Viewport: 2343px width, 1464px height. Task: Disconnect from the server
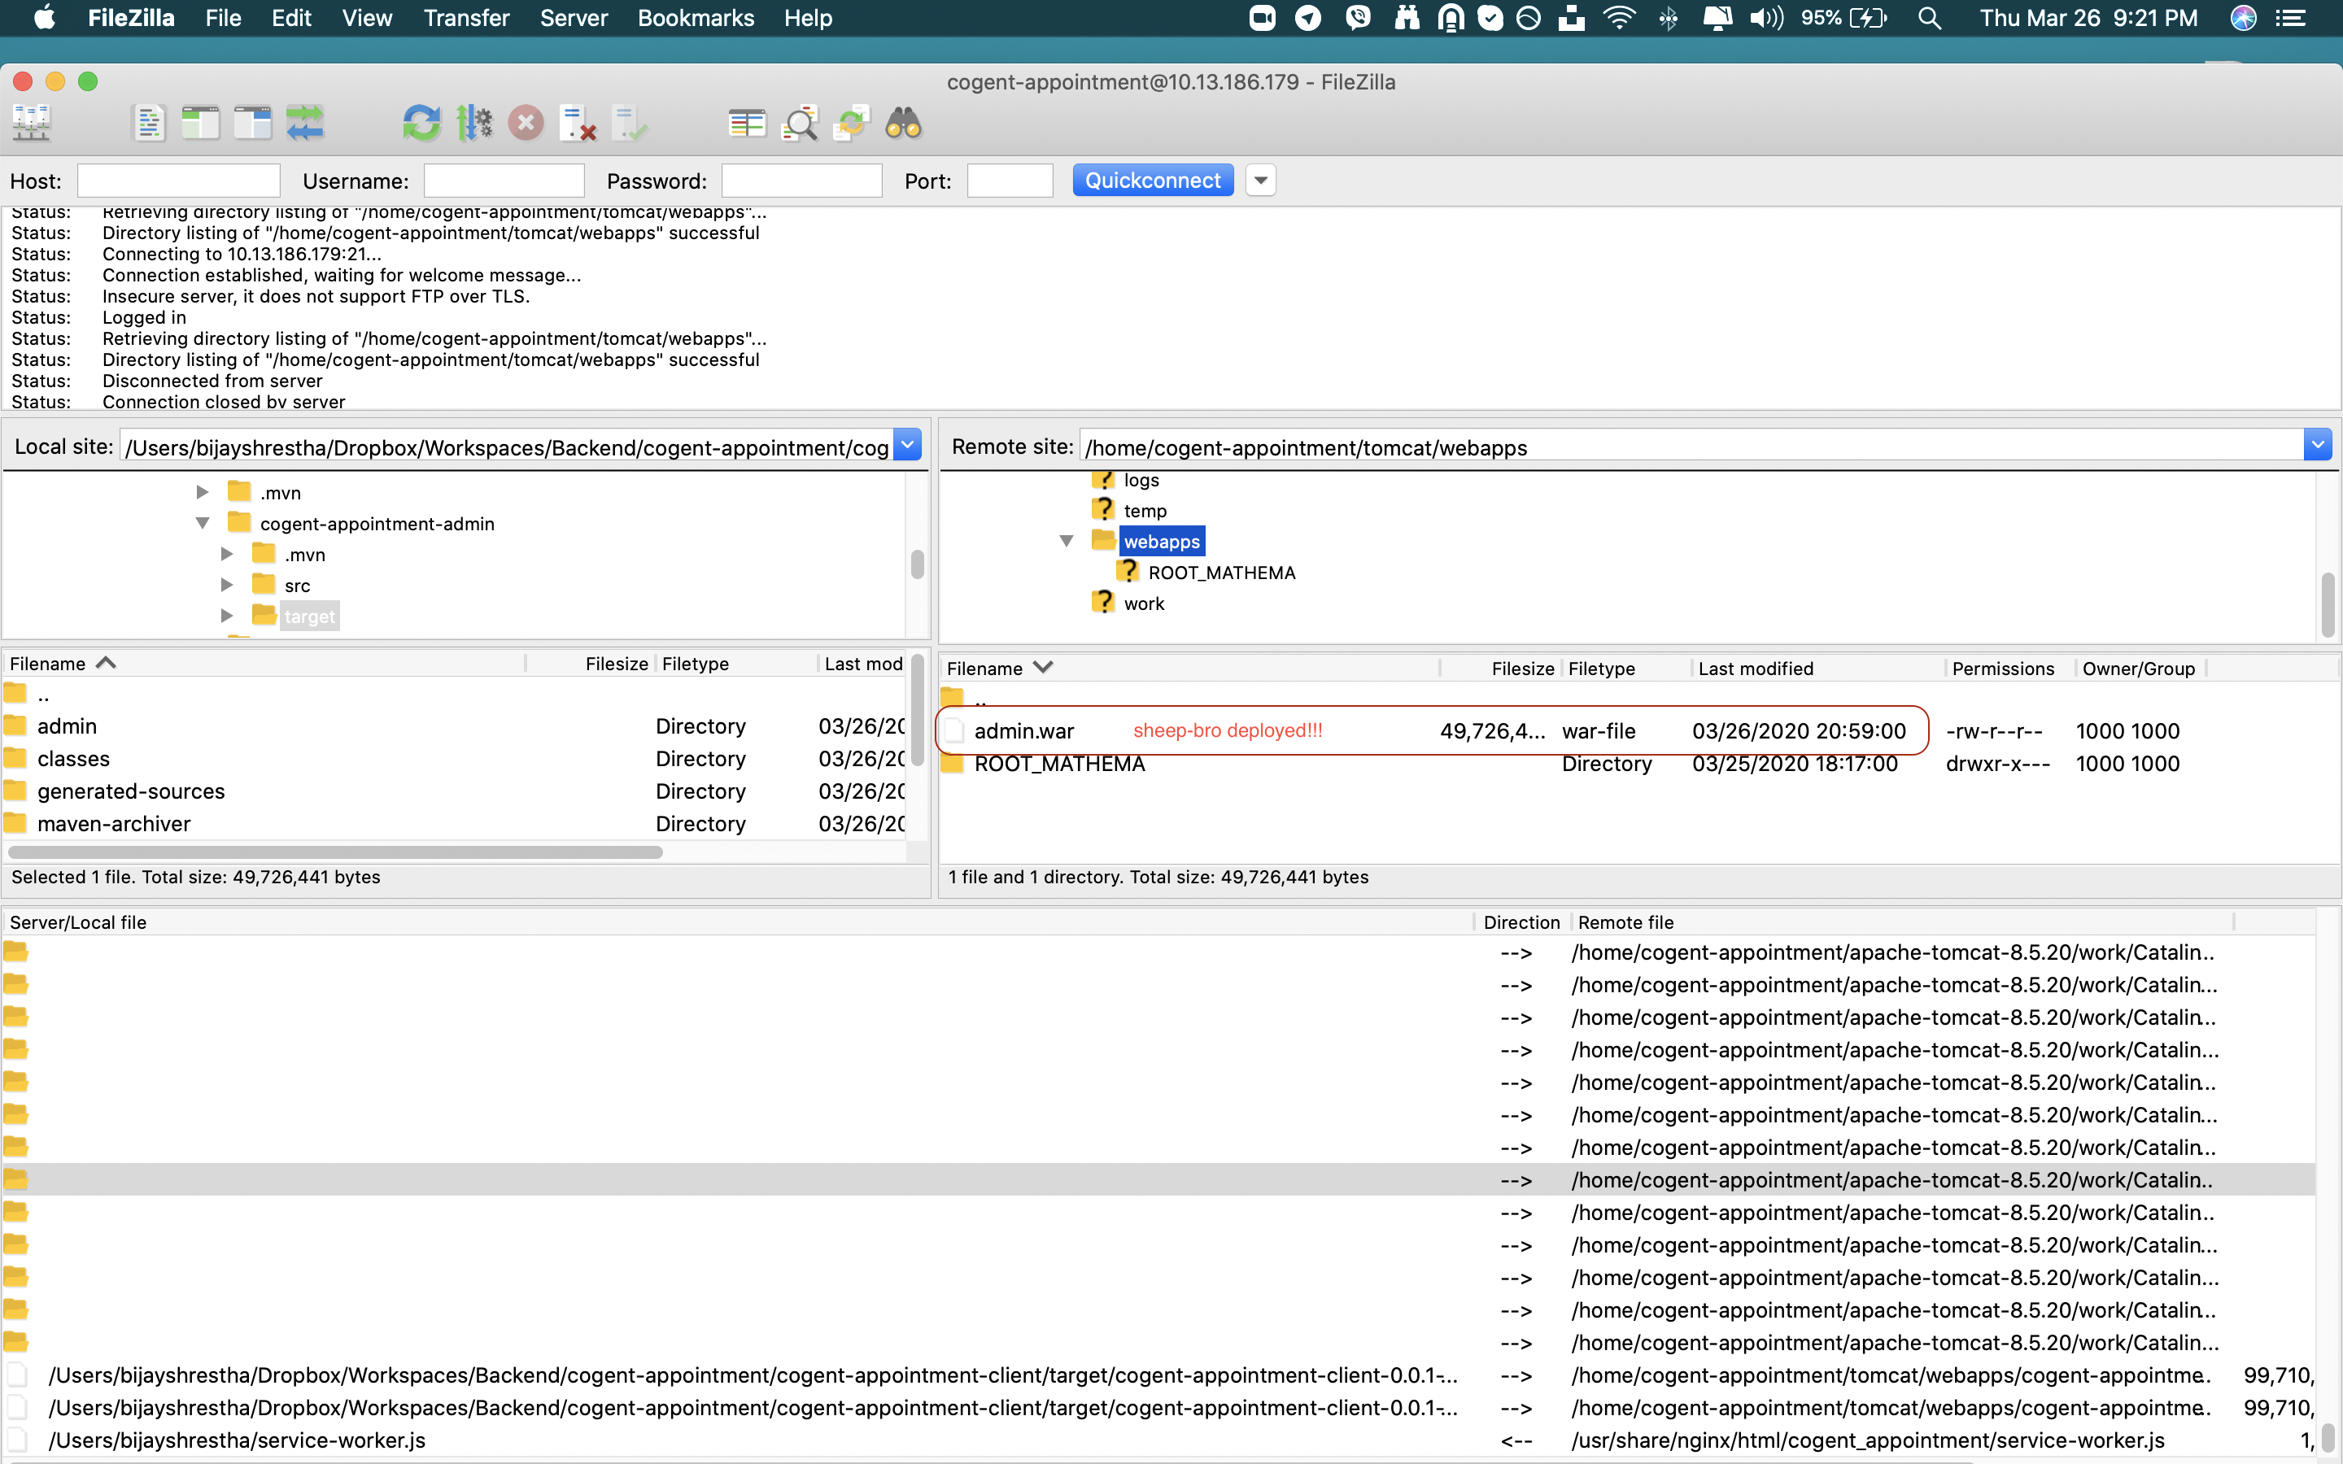[x=578, y=123]
